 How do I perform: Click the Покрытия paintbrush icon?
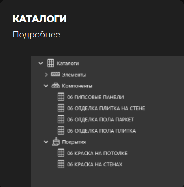pos(56,141)
